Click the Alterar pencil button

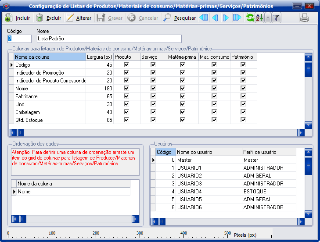(79, 18)
